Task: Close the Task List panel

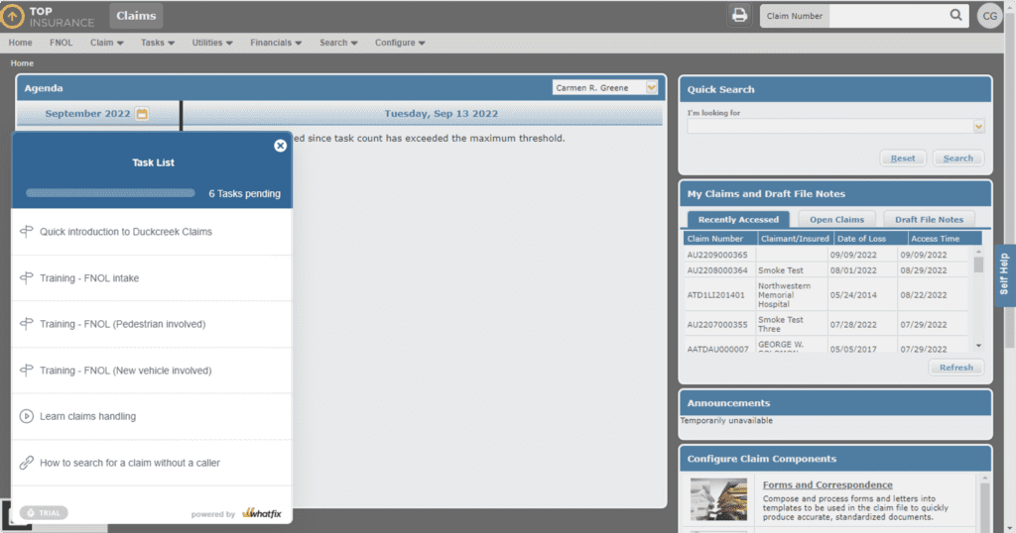Action: point(280,146)
